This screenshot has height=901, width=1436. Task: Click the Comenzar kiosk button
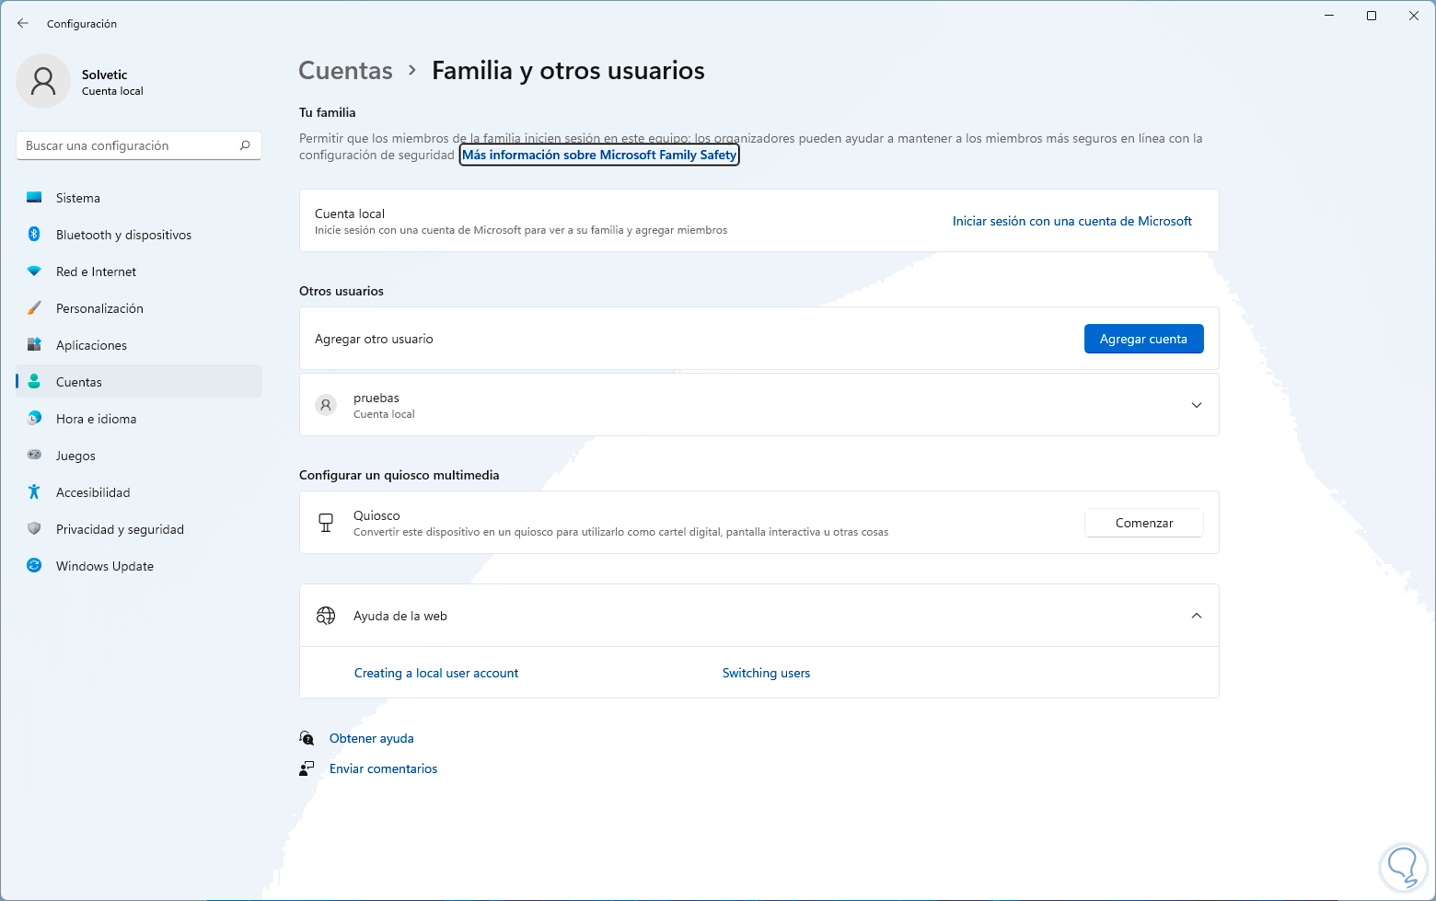(x=1144, y=523)
